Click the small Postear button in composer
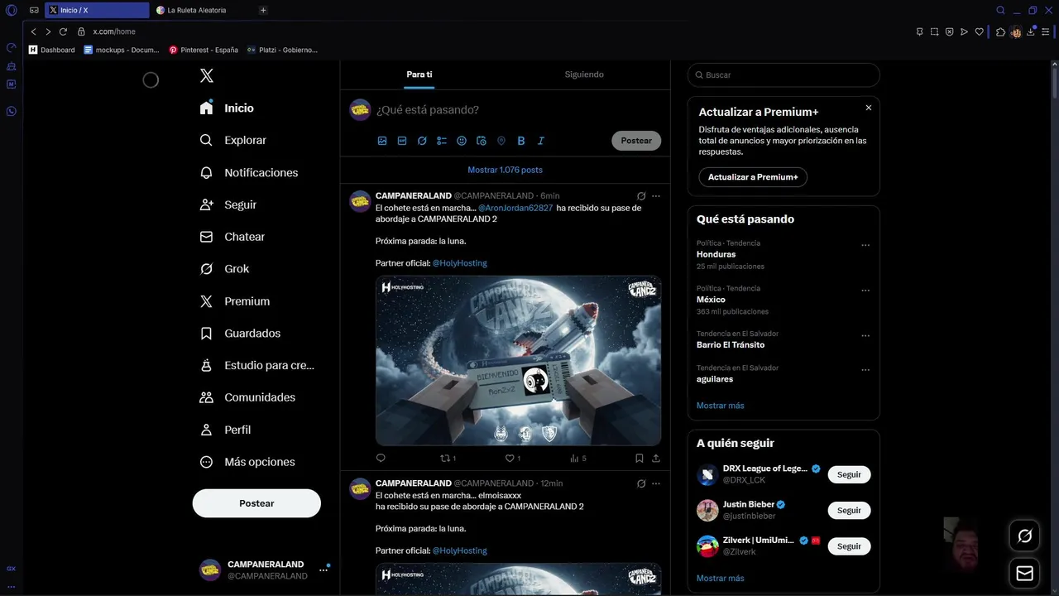Image resolution: width=1059 pixels, height=596 pixels. pyautogui.click(x=636, y=141)
